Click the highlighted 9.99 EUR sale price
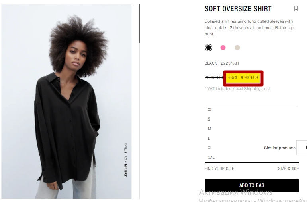This screenshot has height=202, width=307. tap(249, 78)
